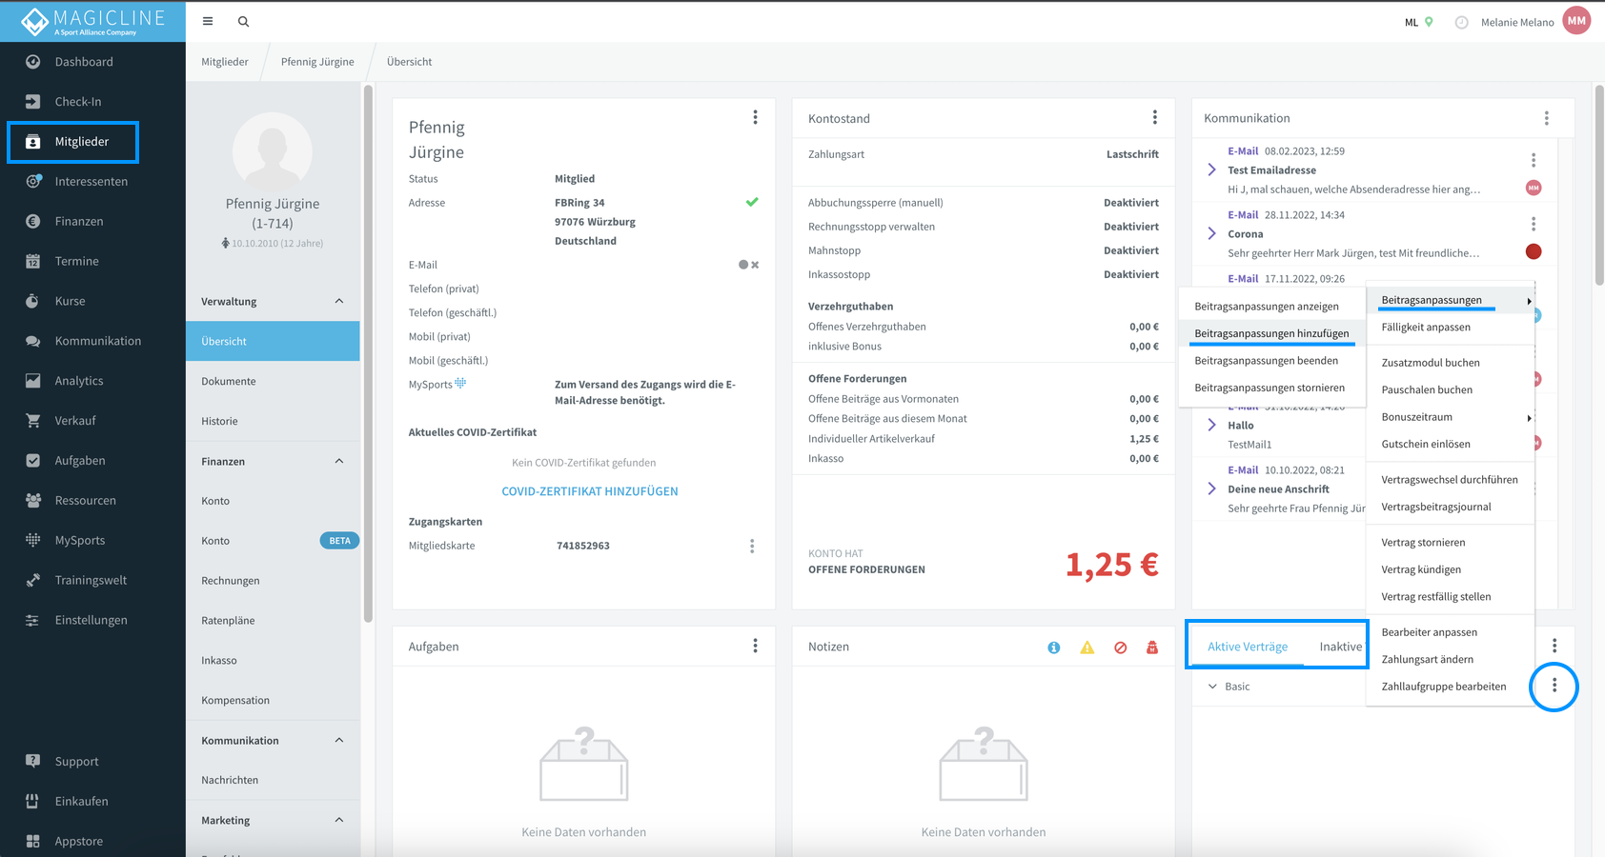Choose Vertrag kündigen in context menu

[x=1420, y=569]
